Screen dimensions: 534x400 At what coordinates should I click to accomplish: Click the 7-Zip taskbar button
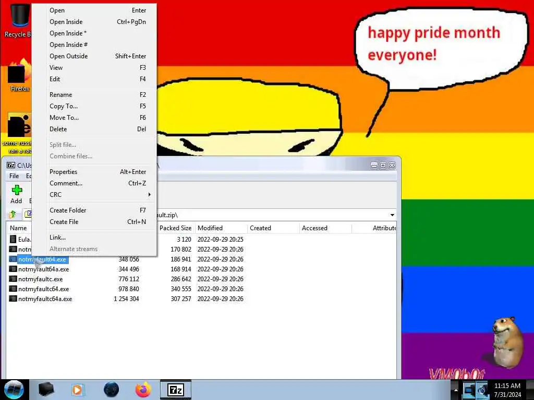coord(176,390)
